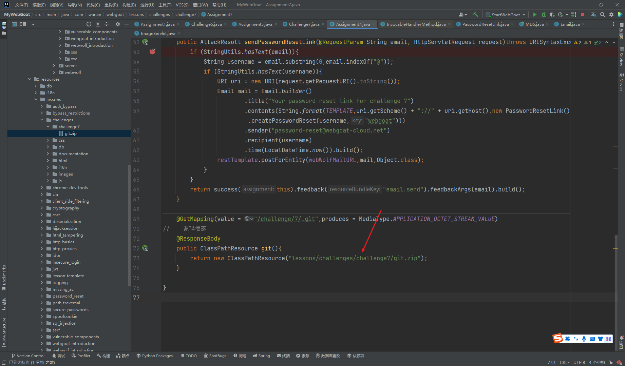Viewport: 625px width, 366px height.
Task: Toggle tool window quick-access status icon
Action: point(4,362)
